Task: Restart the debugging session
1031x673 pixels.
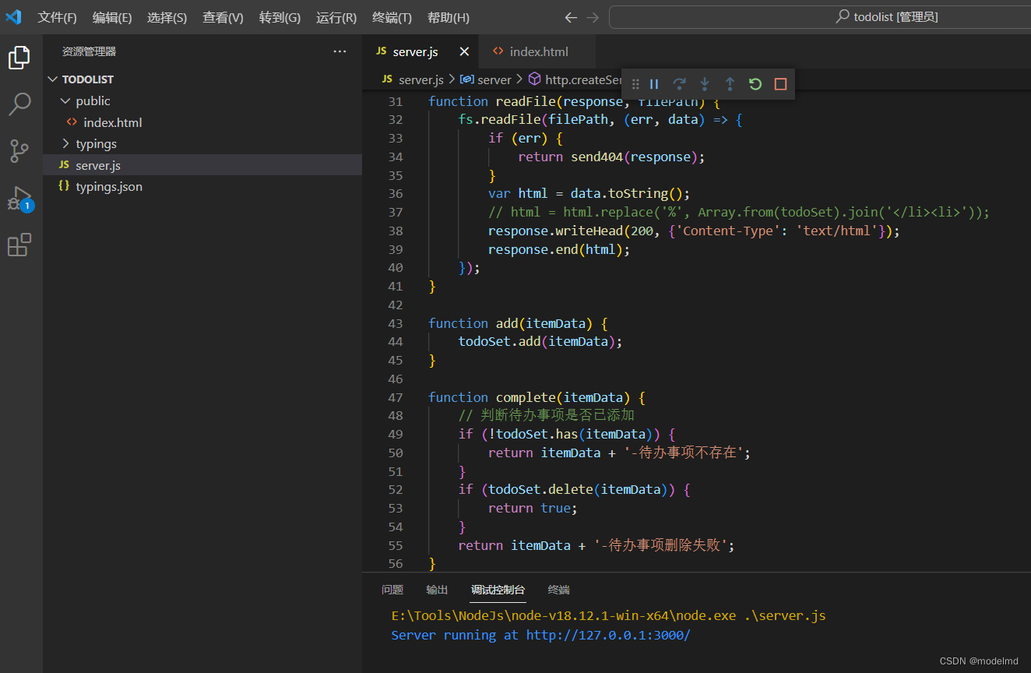Action: pos(755,84)
